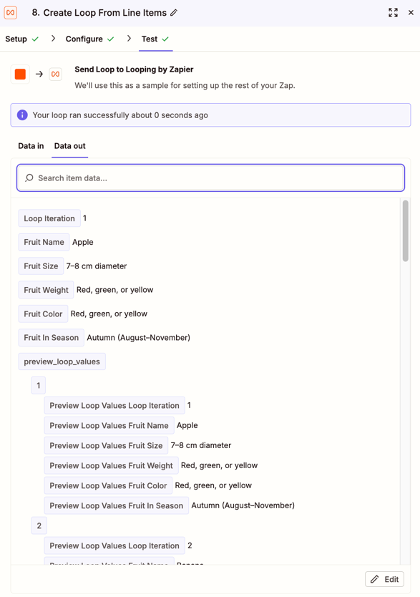Screen dimensions: 420x597
Task: Select the Data out tab
Action: (69, 146)
